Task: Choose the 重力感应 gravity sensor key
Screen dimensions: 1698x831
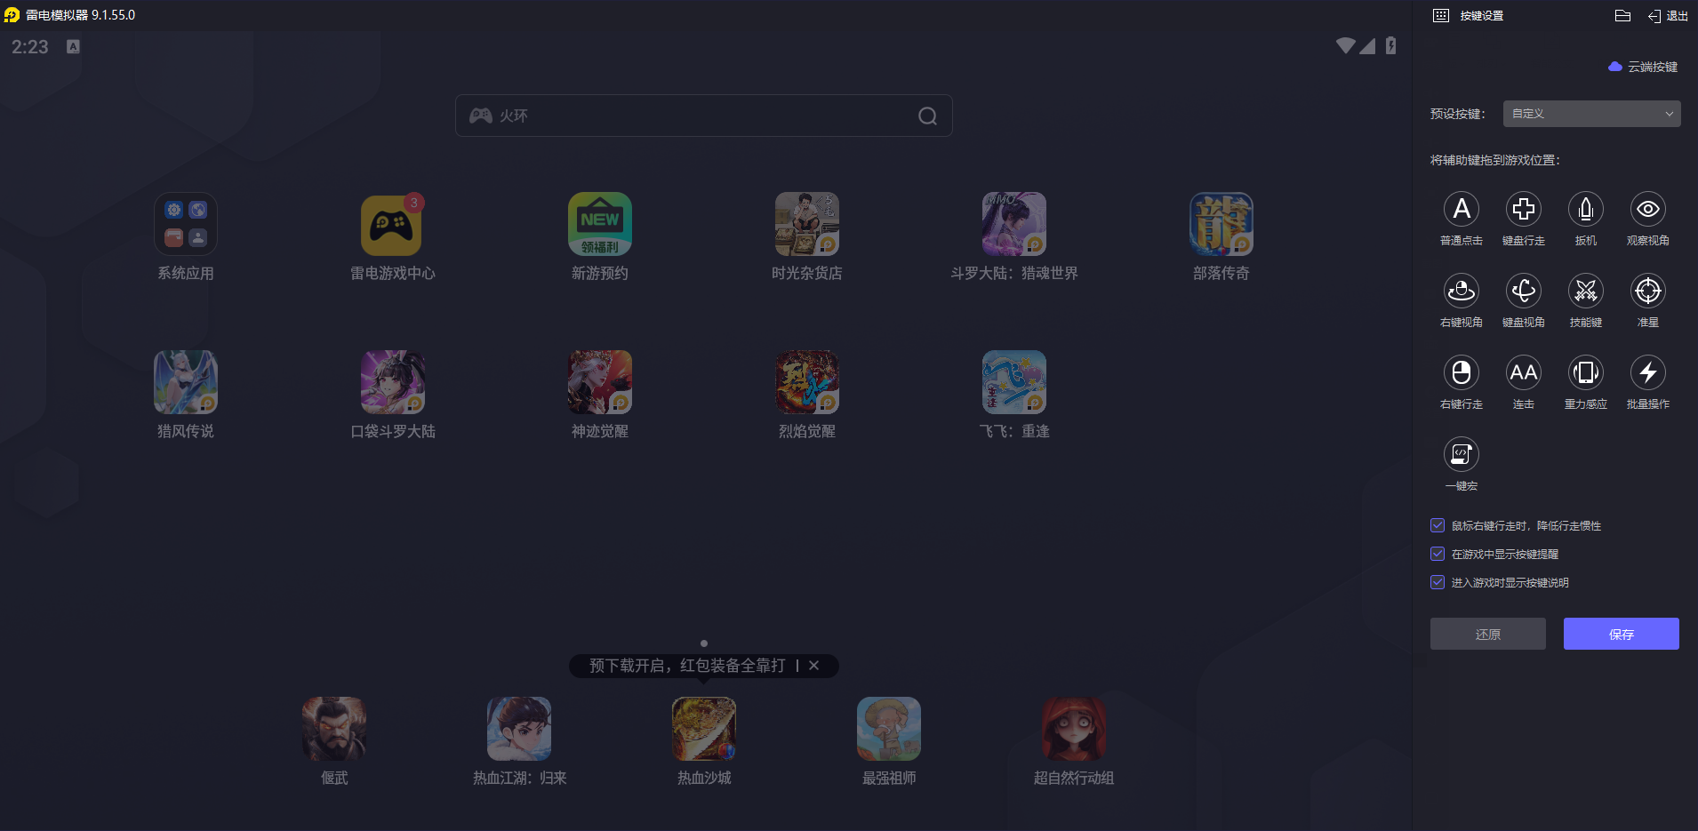Action: [1585, 373]
